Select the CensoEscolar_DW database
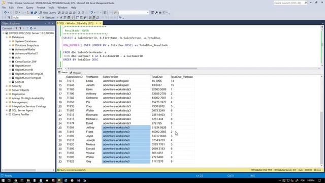This screenshot has height=183, width=325. (26, 62)
